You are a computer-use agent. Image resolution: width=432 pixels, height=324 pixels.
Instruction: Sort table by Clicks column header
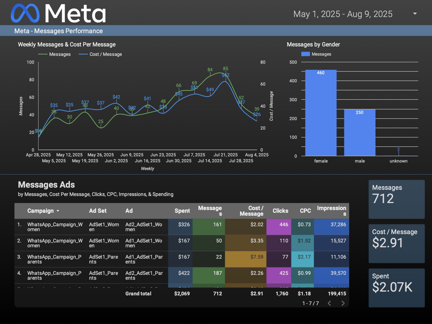click(x=280, y=211)
